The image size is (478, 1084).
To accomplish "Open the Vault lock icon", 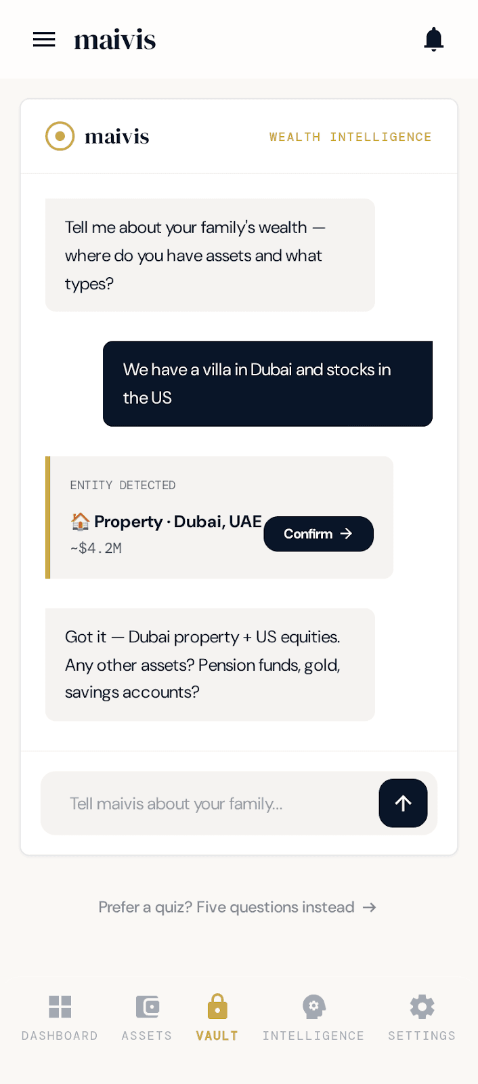I will pos(217,1007).
